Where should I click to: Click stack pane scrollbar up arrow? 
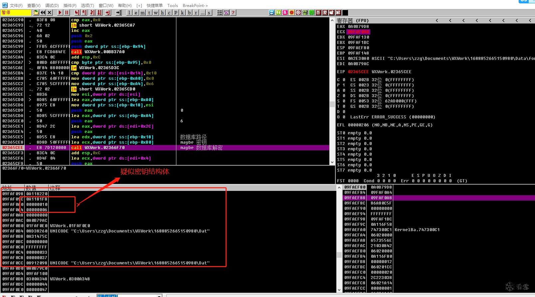339,188
